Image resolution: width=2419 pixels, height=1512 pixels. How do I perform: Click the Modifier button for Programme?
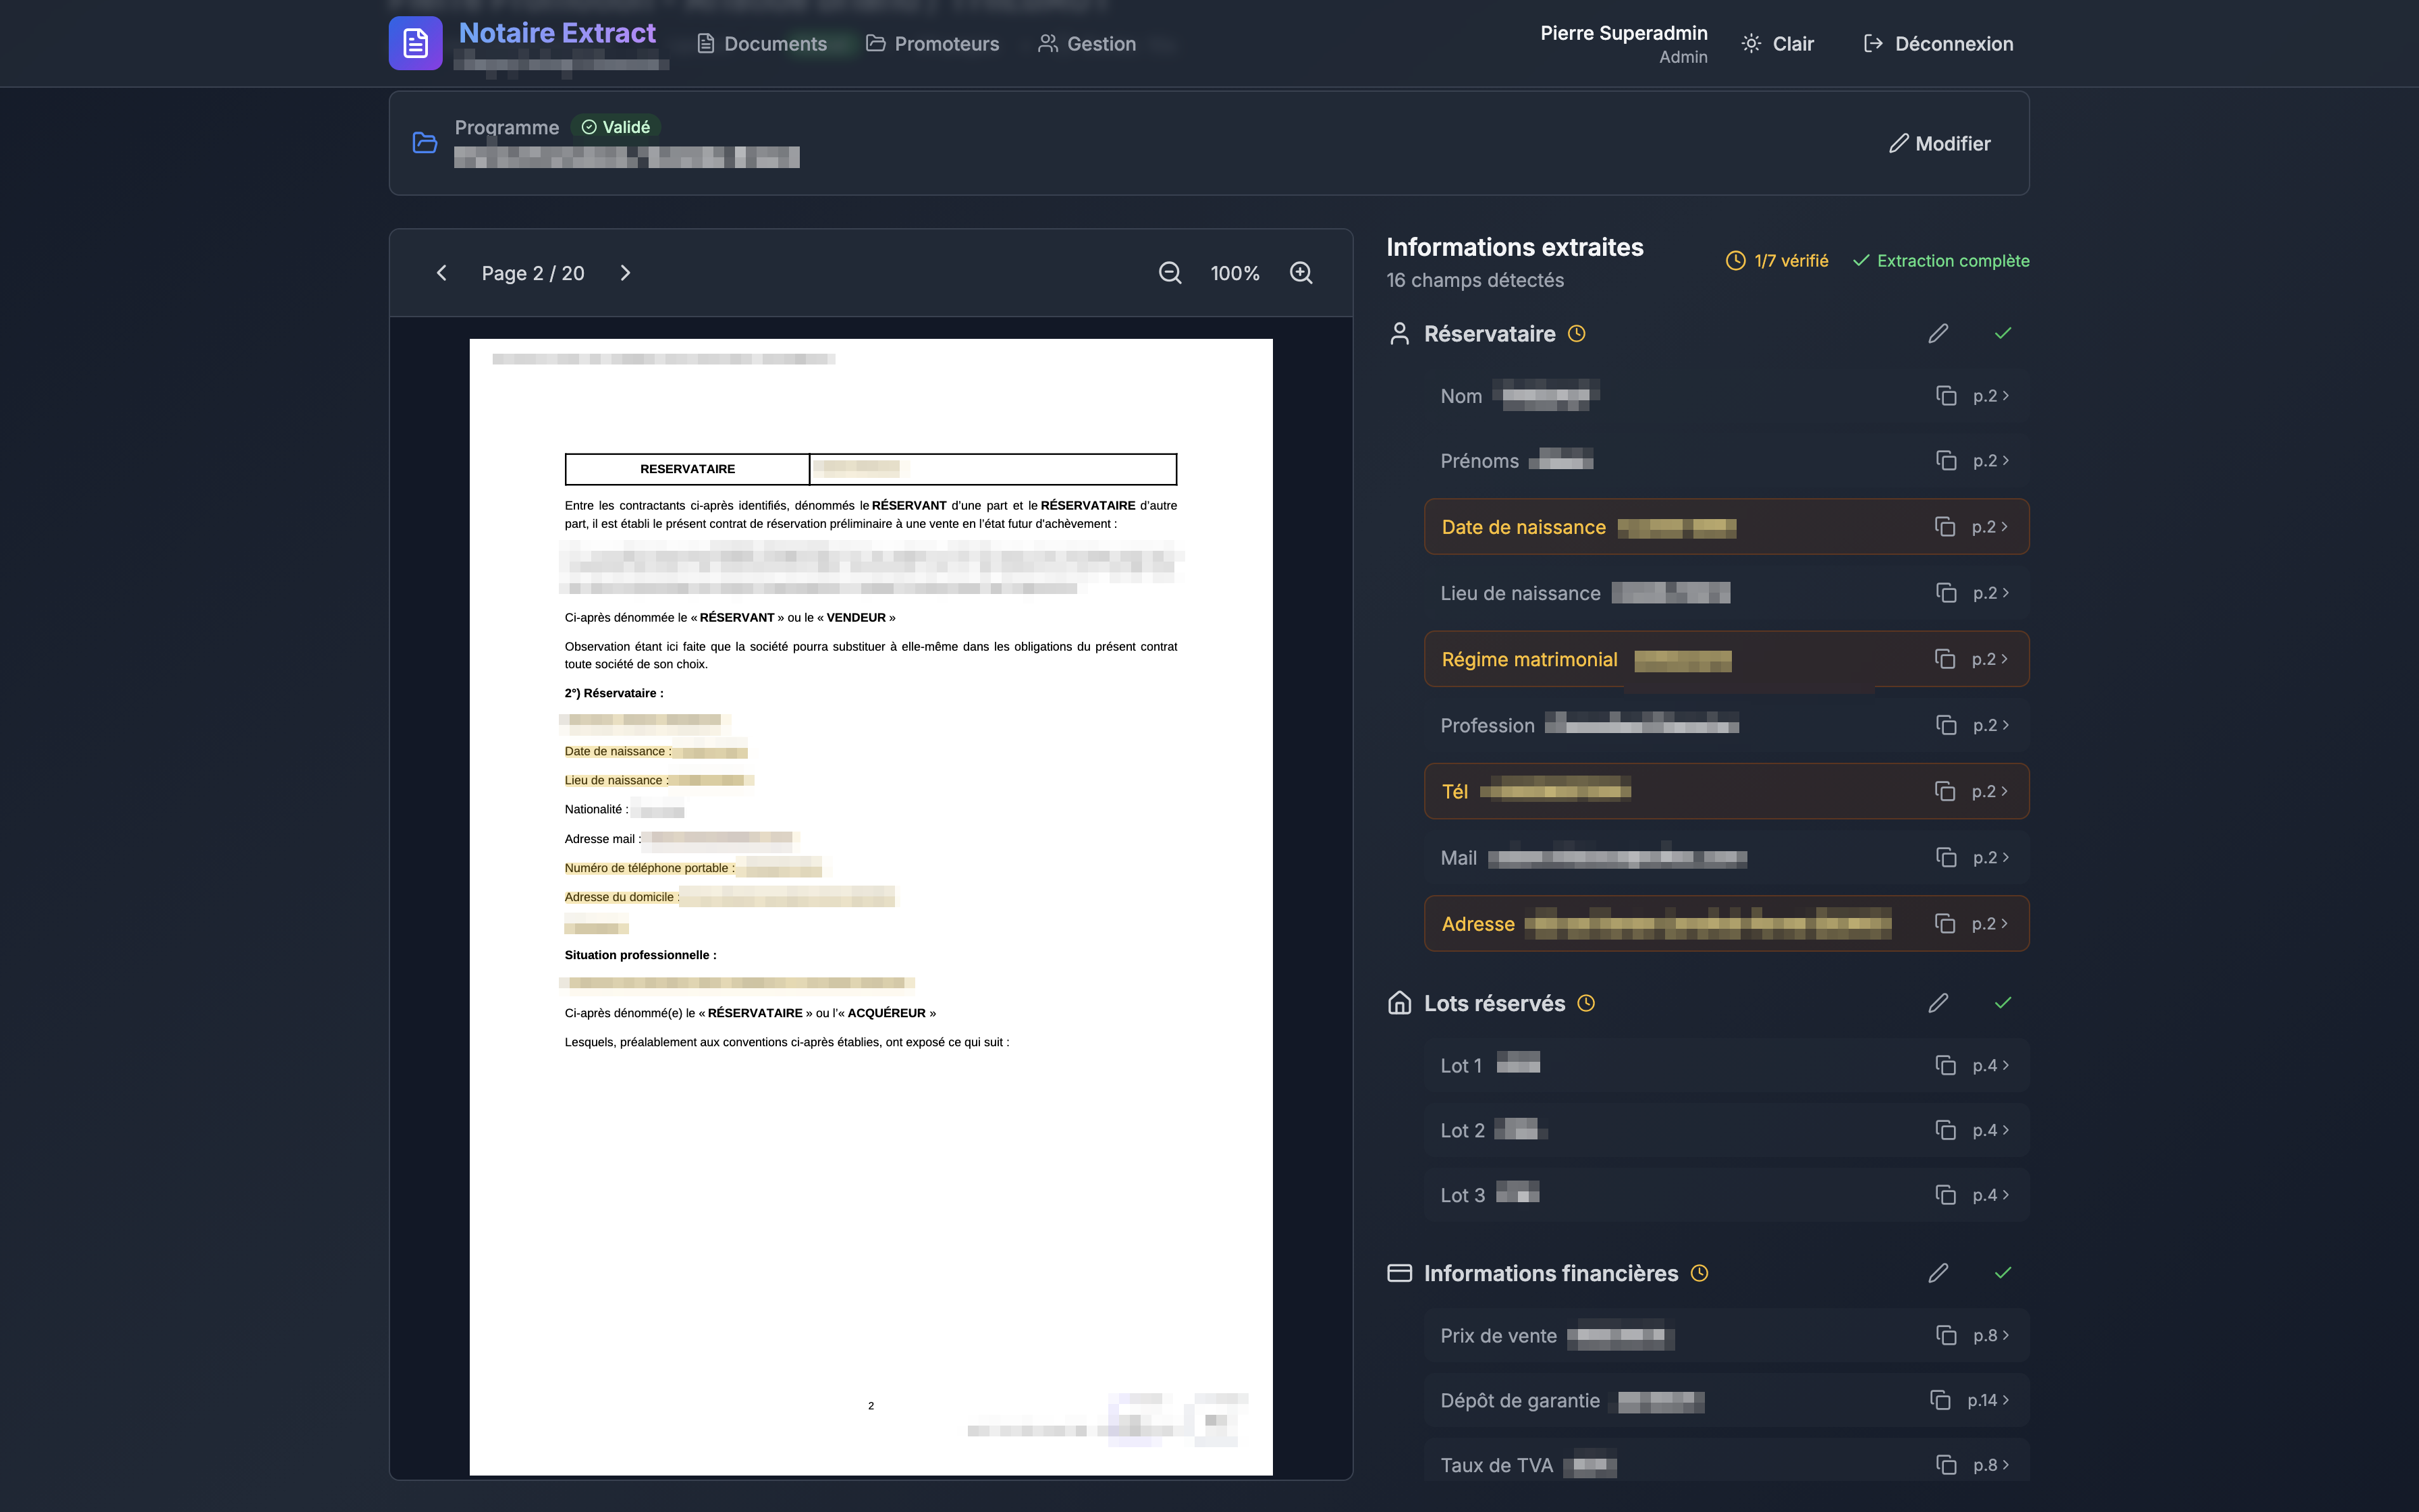[1939, 144]
